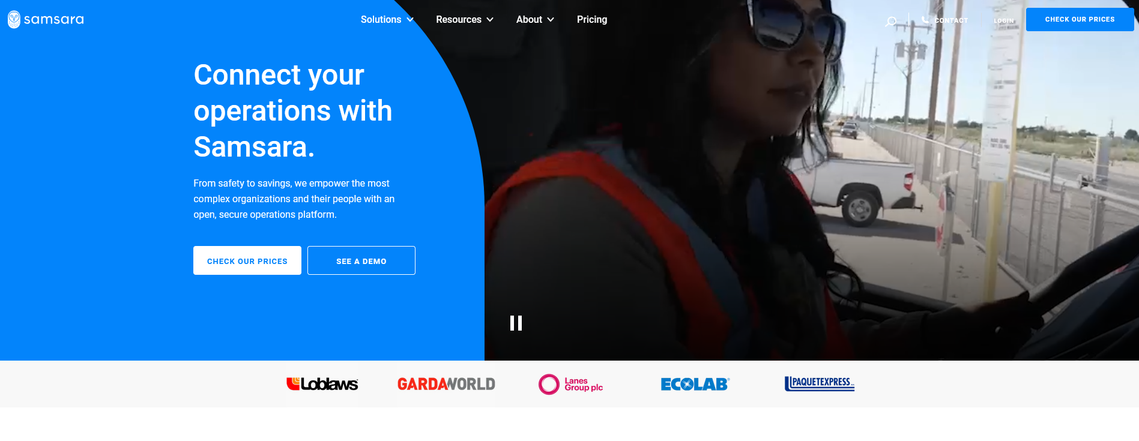The height and width of the screenshot is (441, 1139).
Task: Click the Samsara owl logo
Action: tap(14, 19)
